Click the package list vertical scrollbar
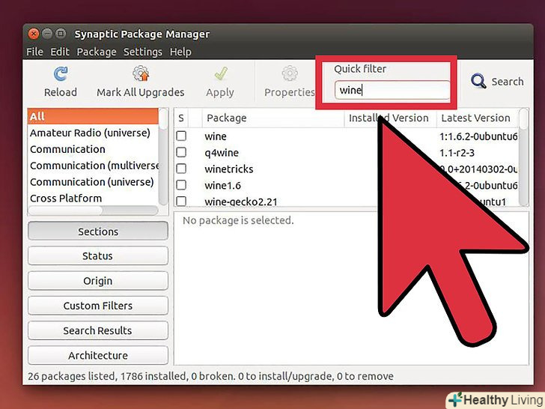This screenshot has height=409, width=545. (523, 157)
